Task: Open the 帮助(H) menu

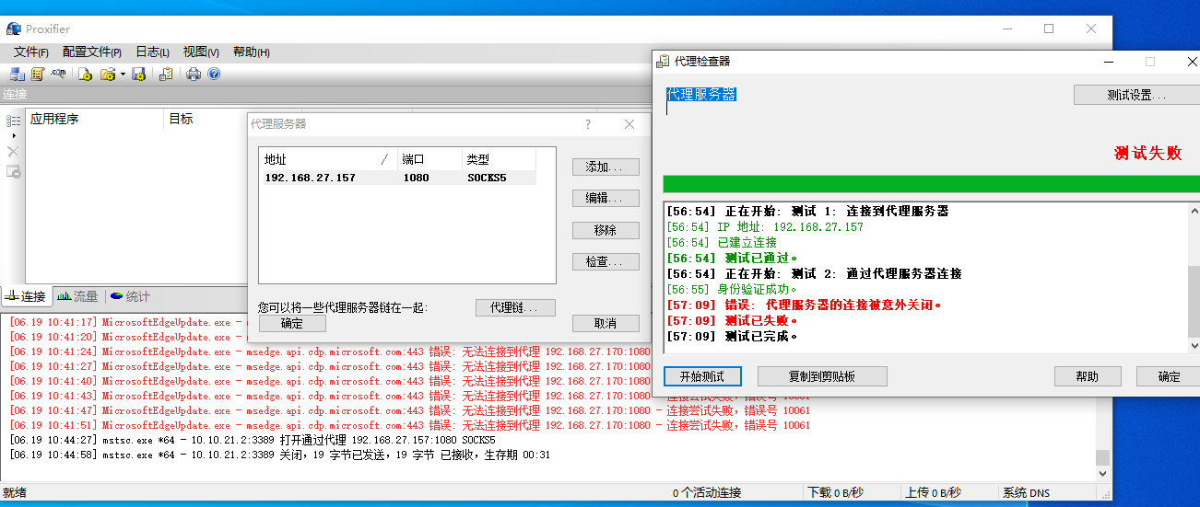Action: pos(251,52)
